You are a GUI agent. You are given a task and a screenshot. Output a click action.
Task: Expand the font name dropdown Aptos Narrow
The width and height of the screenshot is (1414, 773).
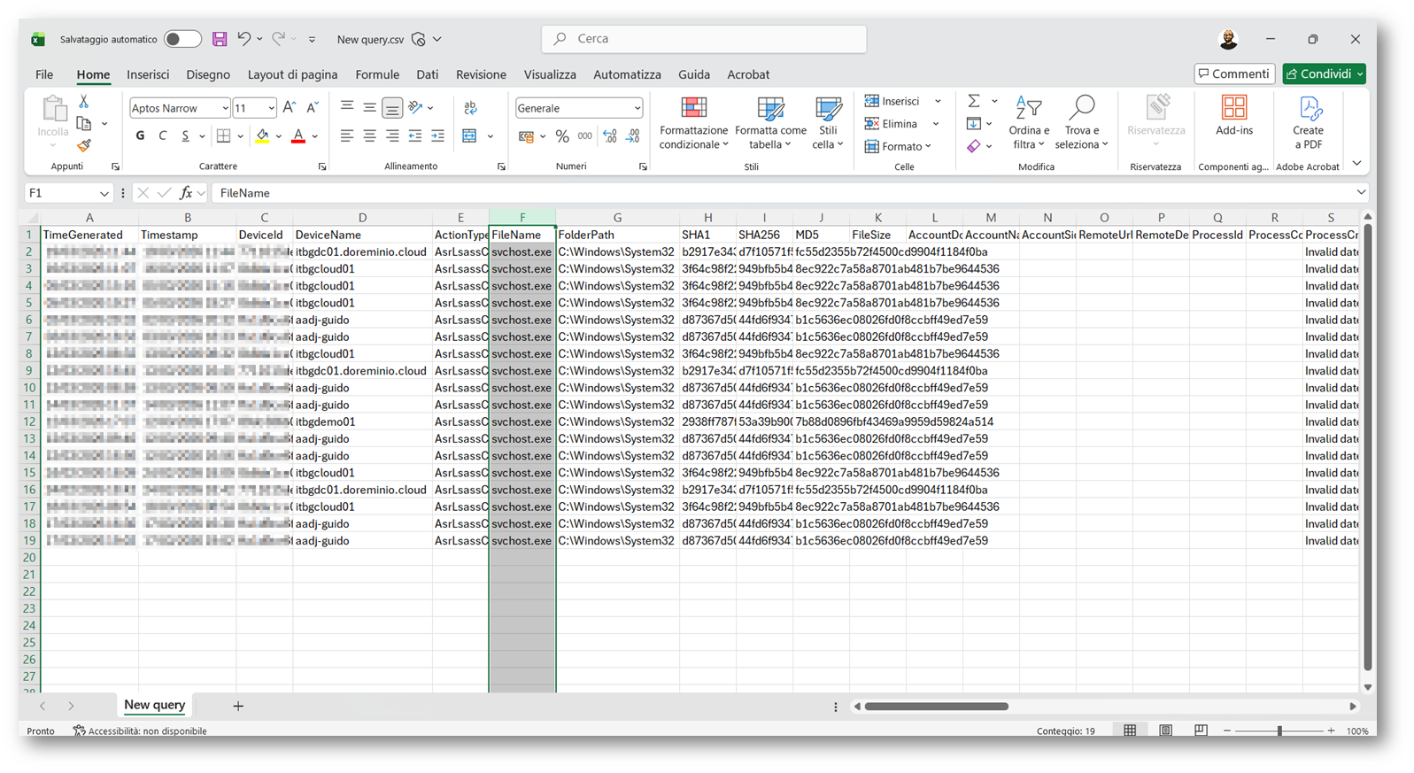coord(225,108)
